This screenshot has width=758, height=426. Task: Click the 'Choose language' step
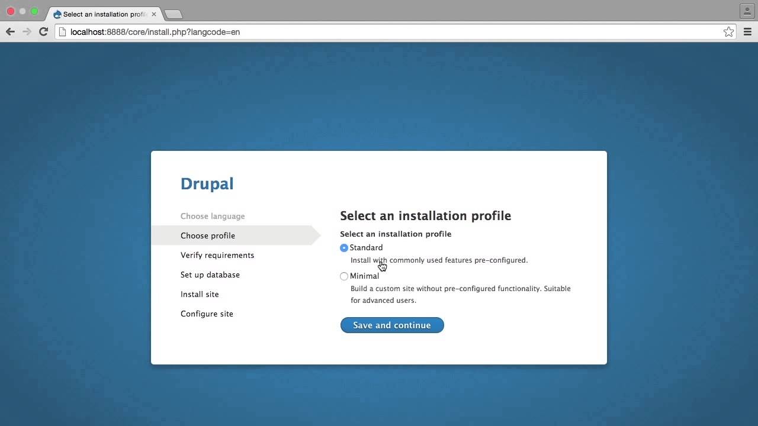point(213,216)
